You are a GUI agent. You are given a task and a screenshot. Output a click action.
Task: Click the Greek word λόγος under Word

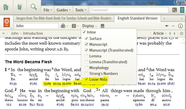[x=67, y=75]
